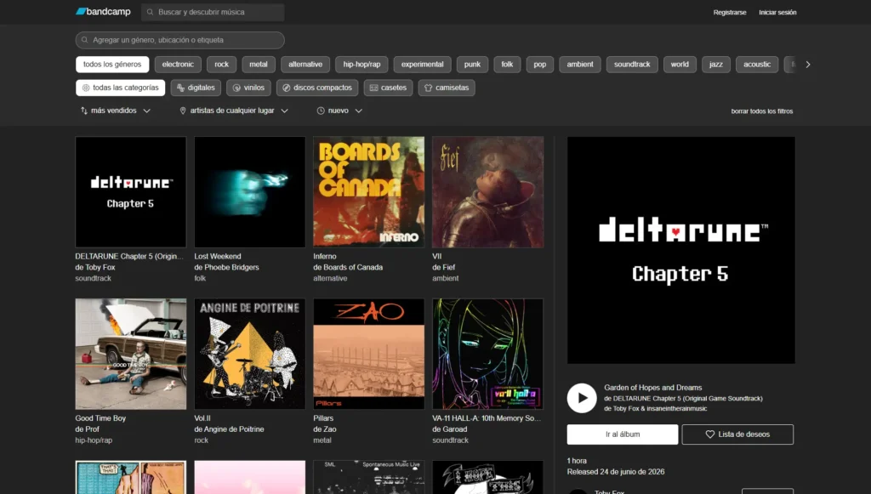Filter by experimental genre
The image size is (871, 494).
coord(422,65)
